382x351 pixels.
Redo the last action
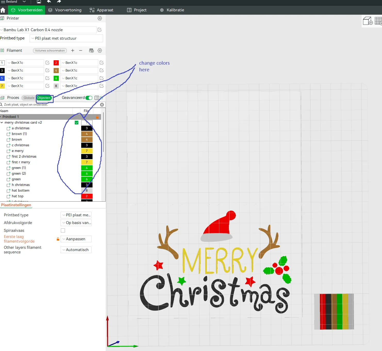click(x=59, y=2)
